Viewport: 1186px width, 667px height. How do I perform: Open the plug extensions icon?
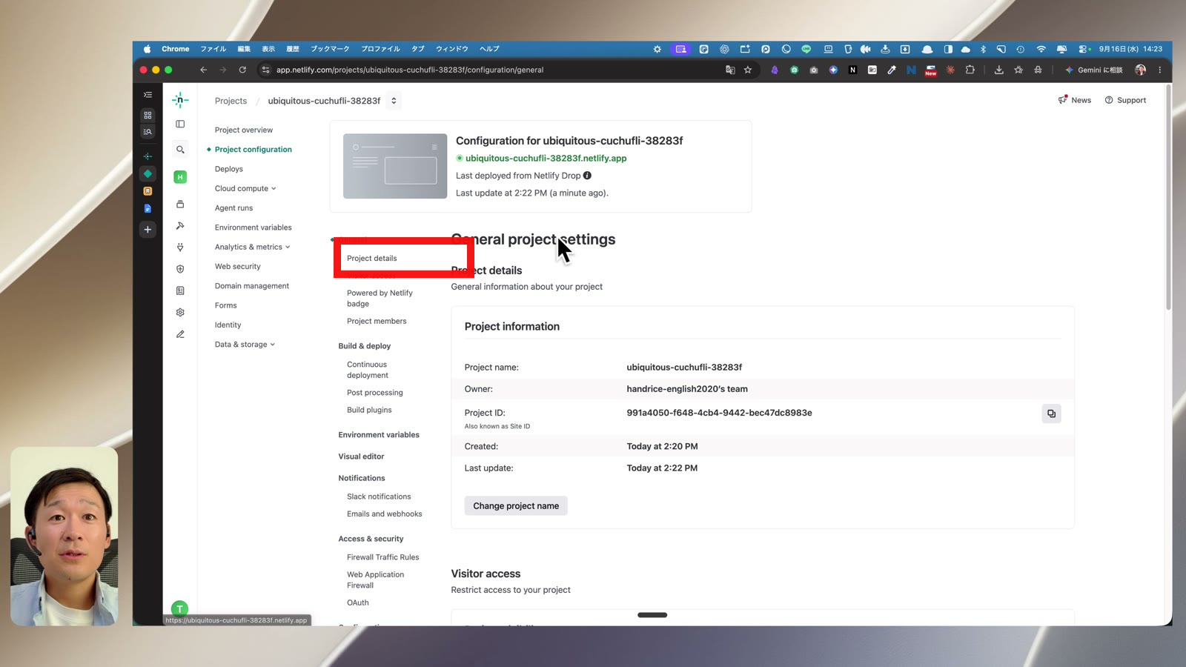(180, 248)
